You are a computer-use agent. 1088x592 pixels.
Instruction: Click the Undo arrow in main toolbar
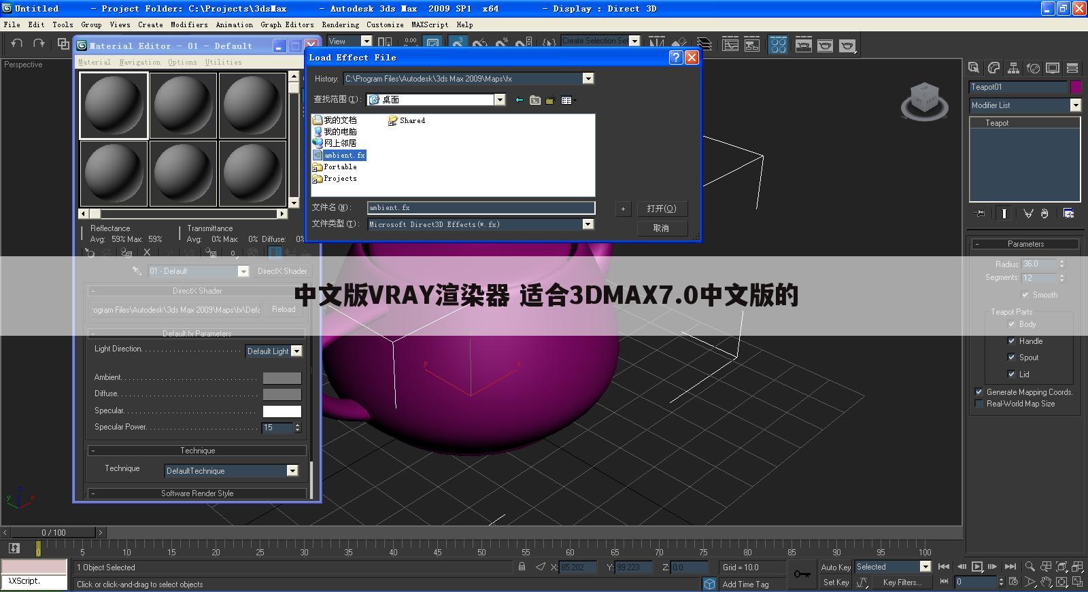(x=16, y=44)
